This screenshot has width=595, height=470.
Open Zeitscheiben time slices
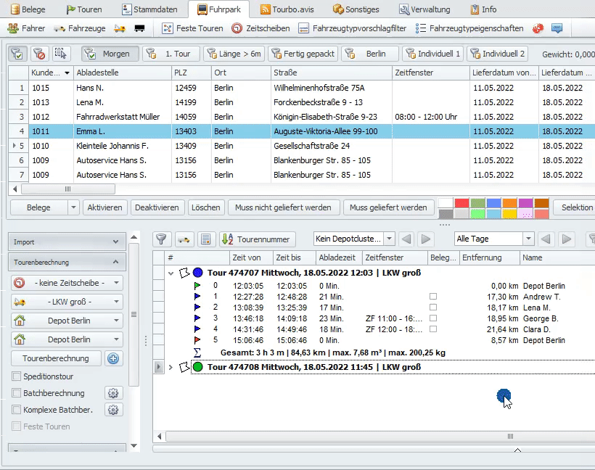(x=260, y=28)
